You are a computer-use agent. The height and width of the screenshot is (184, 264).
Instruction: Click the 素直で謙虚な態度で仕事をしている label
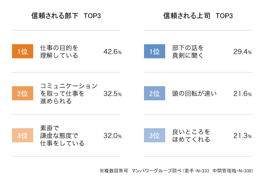point(62,136)
